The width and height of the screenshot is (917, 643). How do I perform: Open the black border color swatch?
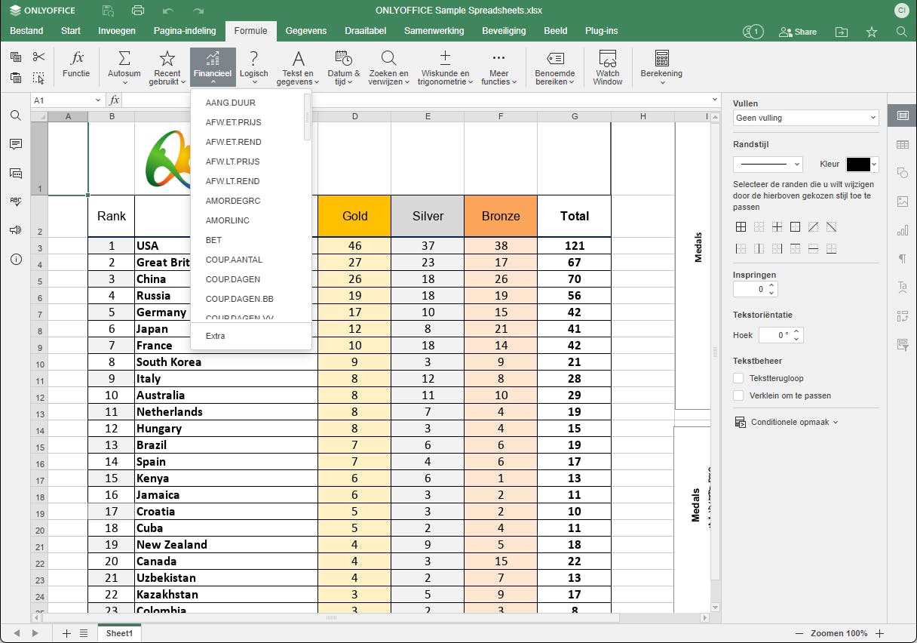tap(862, 165)
